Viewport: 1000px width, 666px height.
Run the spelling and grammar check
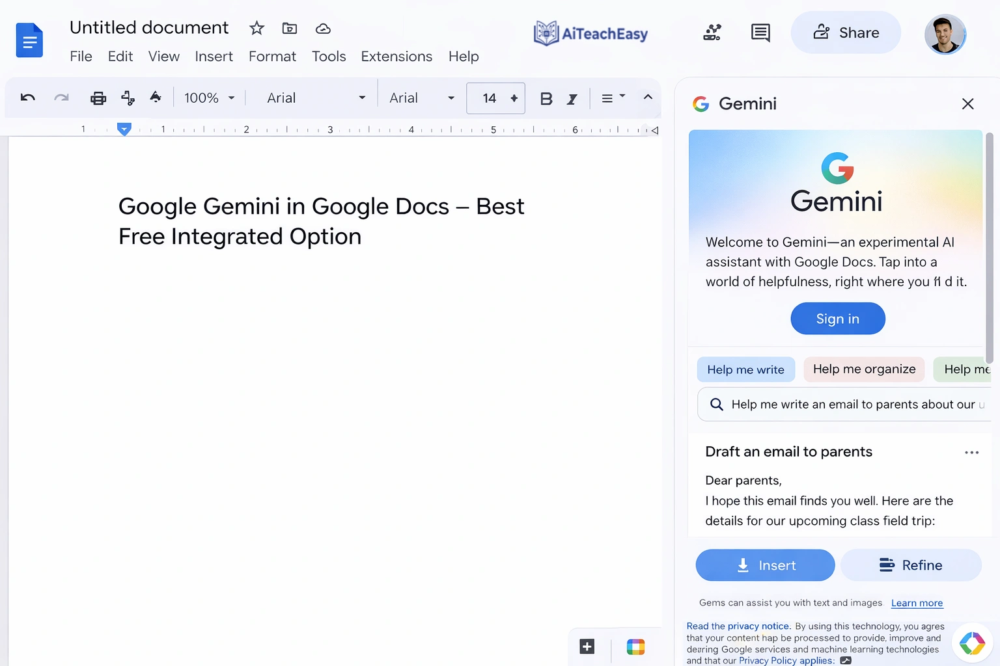(128, 98)
